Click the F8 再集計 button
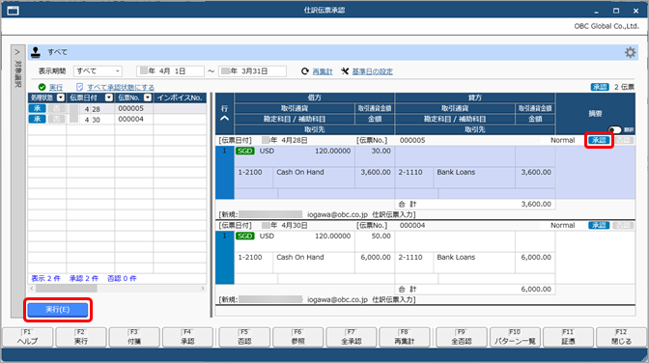649x363 pixels. pyautogui.click(x=405, y=337)
